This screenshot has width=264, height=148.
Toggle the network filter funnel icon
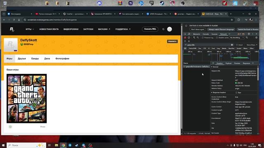[x=194, y=38]
